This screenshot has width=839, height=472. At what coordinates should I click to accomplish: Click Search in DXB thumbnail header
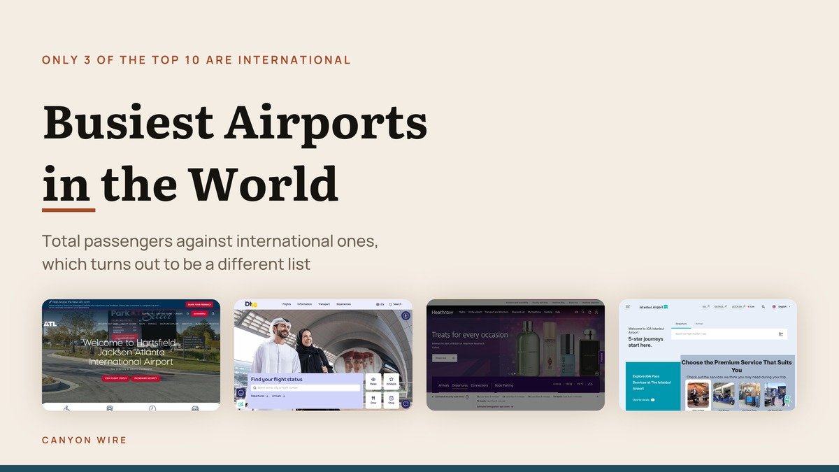[395, 304]
